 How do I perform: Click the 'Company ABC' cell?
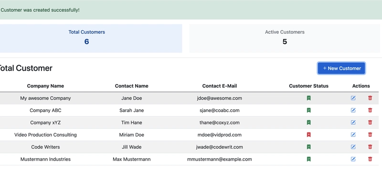coord(45,110)
